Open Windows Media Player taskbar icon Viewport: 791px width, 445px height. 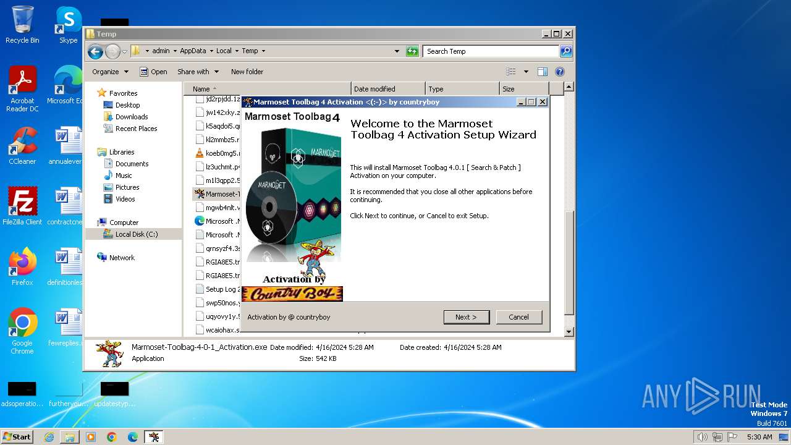[x=91, y=437]
